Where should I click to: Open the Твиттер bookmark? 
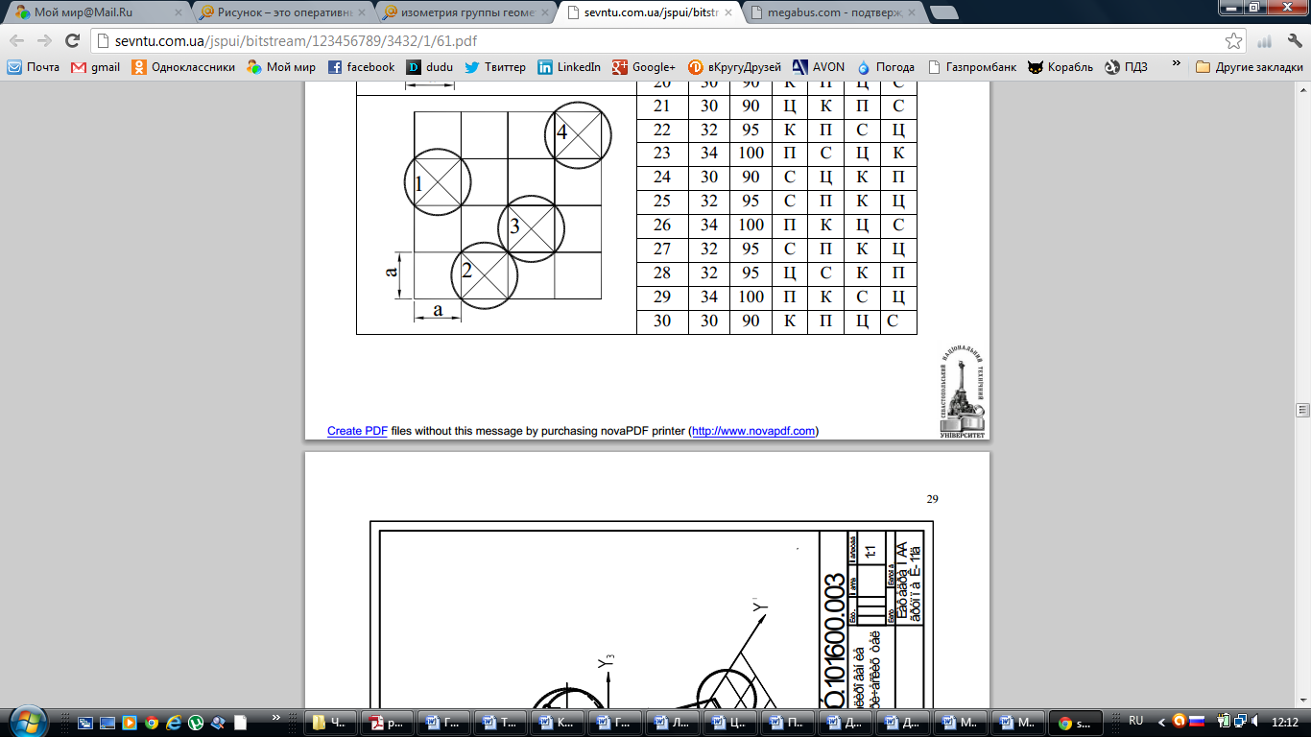495,67
